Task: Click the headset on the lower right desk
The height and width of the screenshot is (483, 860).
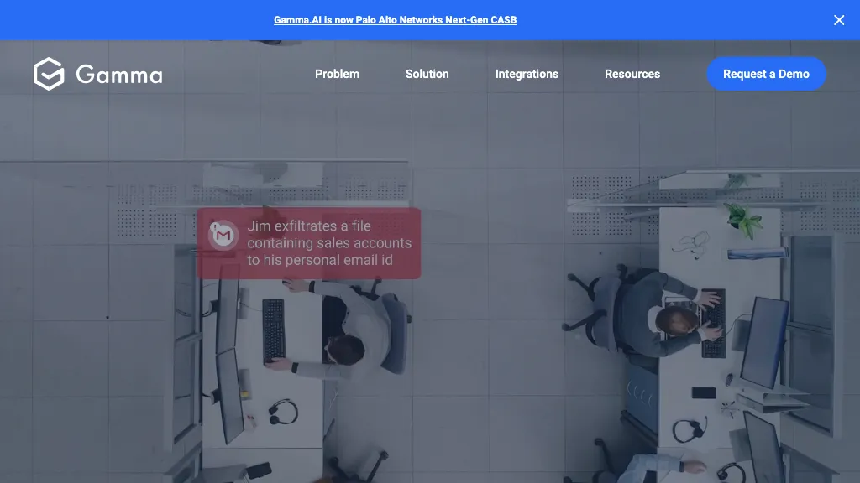Action: coord(689,431)
